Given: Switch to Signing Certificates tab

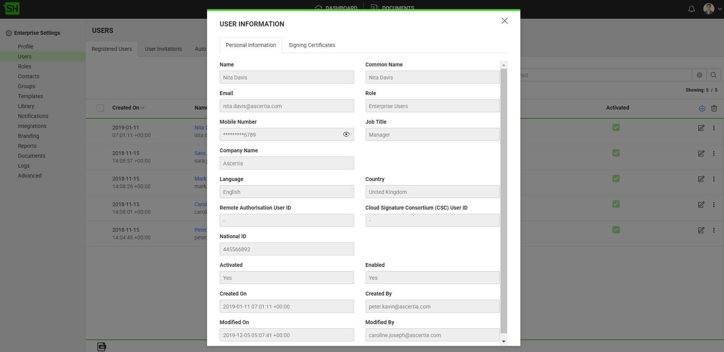Looking at the screenshot, I should pos(312,45).
